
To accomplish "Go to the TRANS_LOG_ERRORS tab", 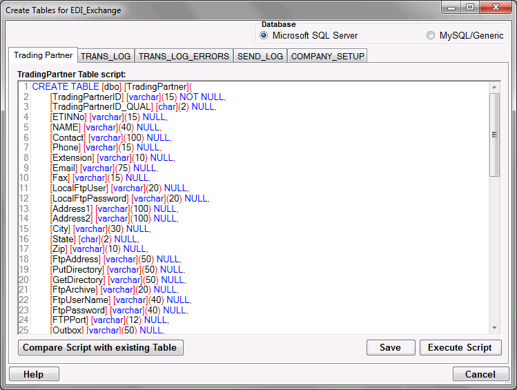I will [184, 56].
